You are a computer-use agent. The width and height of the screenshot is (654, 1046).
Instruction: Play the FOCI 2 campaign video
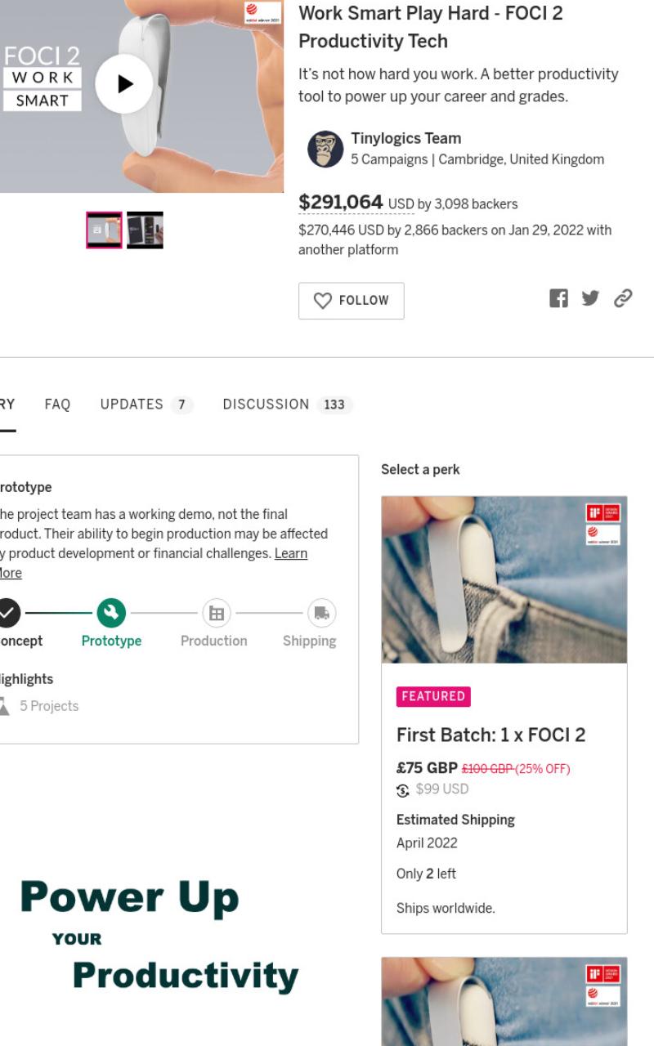pos(124,83)
